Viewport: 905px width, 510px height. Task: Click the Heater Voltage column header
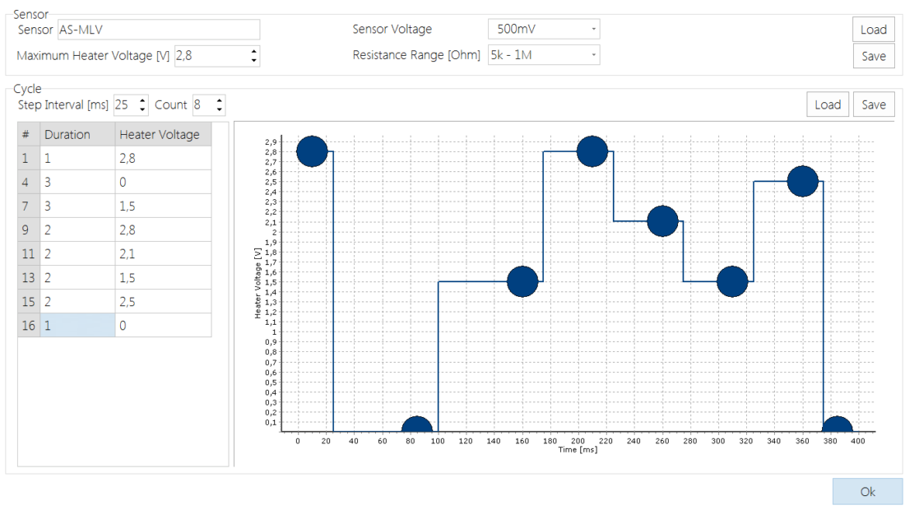pos(163,135)
